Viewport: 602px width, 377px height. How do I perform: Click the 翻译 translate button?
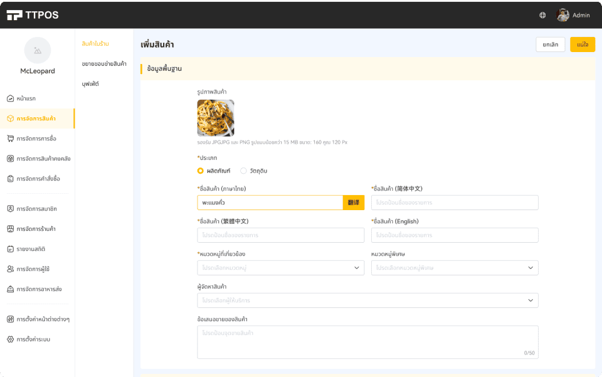click(354, 203)
